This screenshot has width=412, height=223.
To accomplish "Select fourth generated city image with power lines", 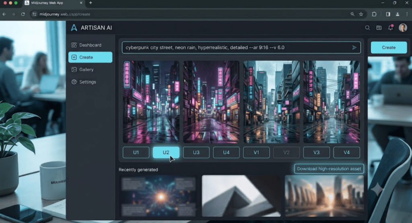I will (332, 102).
